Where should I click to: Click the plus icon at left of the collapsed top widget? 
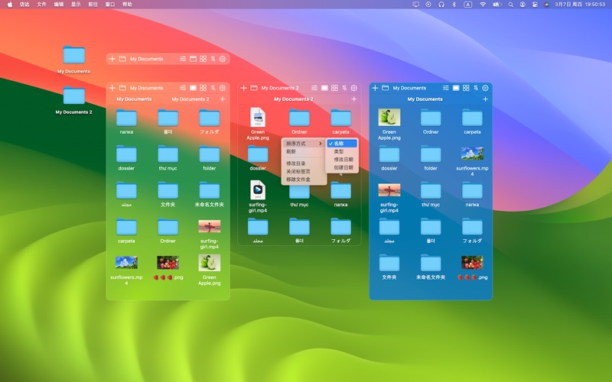(x=112, y=59)
